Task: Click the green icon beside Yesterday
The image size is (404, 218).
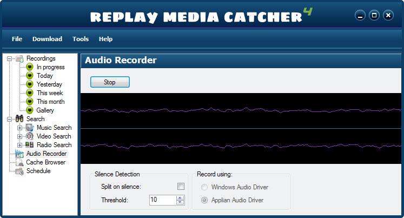Action: [30, 84]
